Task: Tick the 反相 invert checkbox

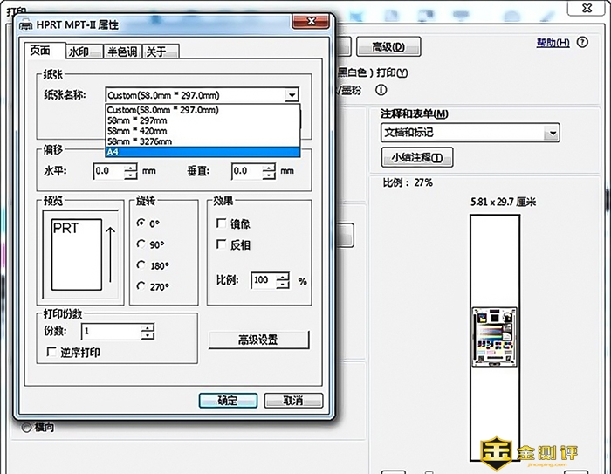Action: coord(222,244)
